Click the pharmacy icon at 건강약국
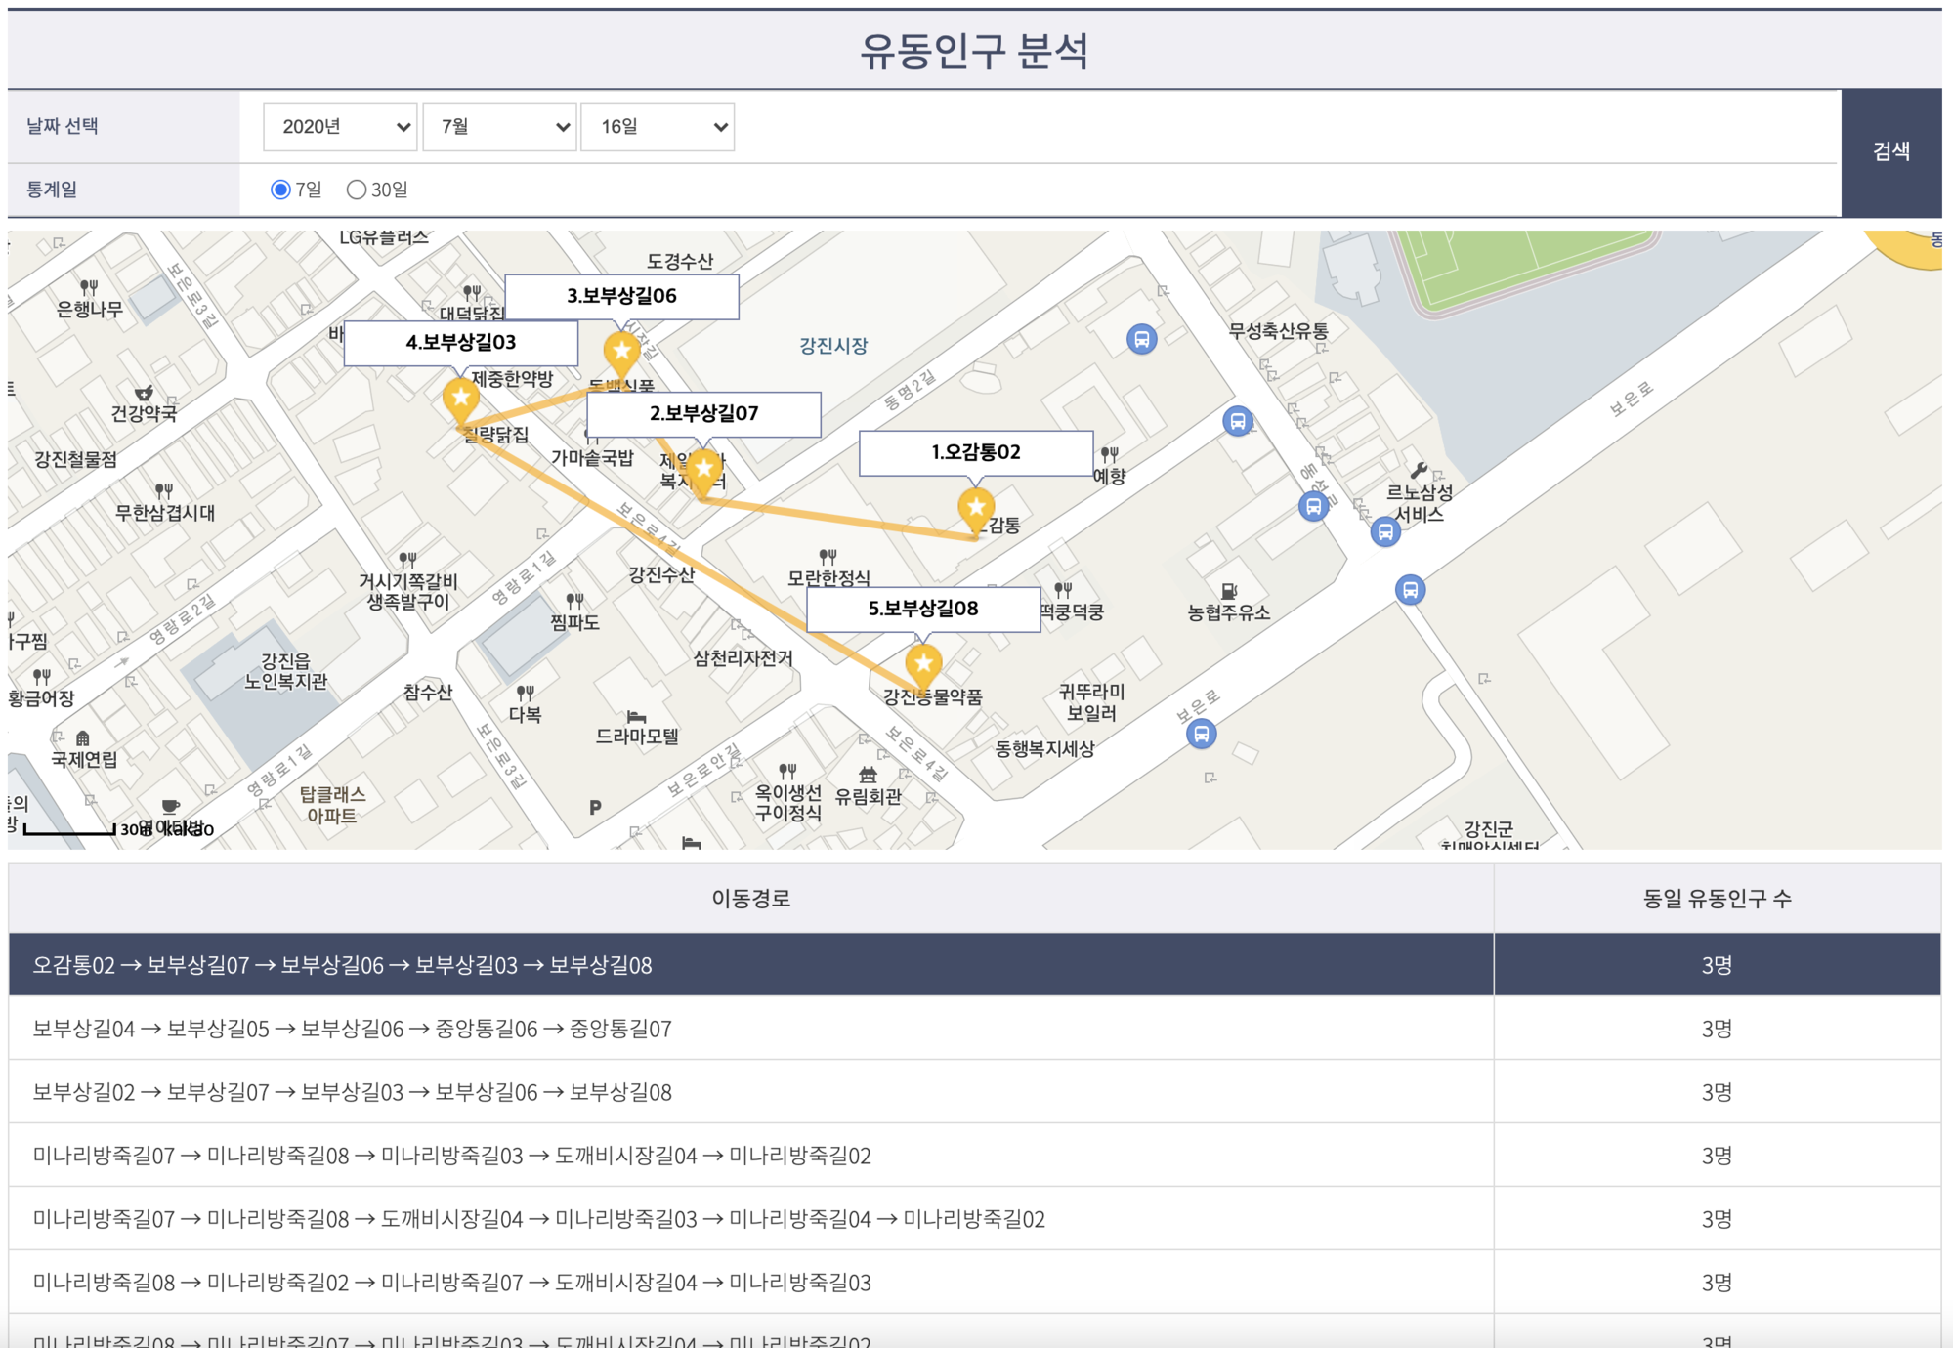 pos(144,393)
